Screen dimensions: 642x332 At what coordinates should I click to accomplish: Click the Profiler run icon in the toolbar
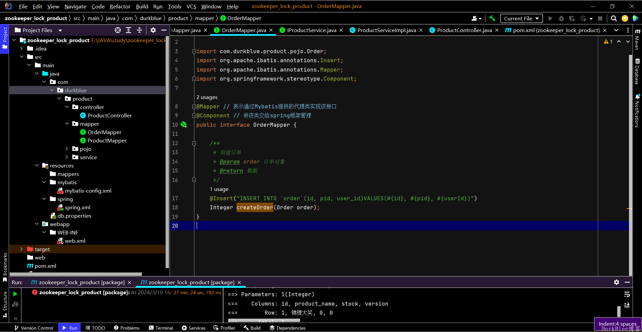coord(583,18)
